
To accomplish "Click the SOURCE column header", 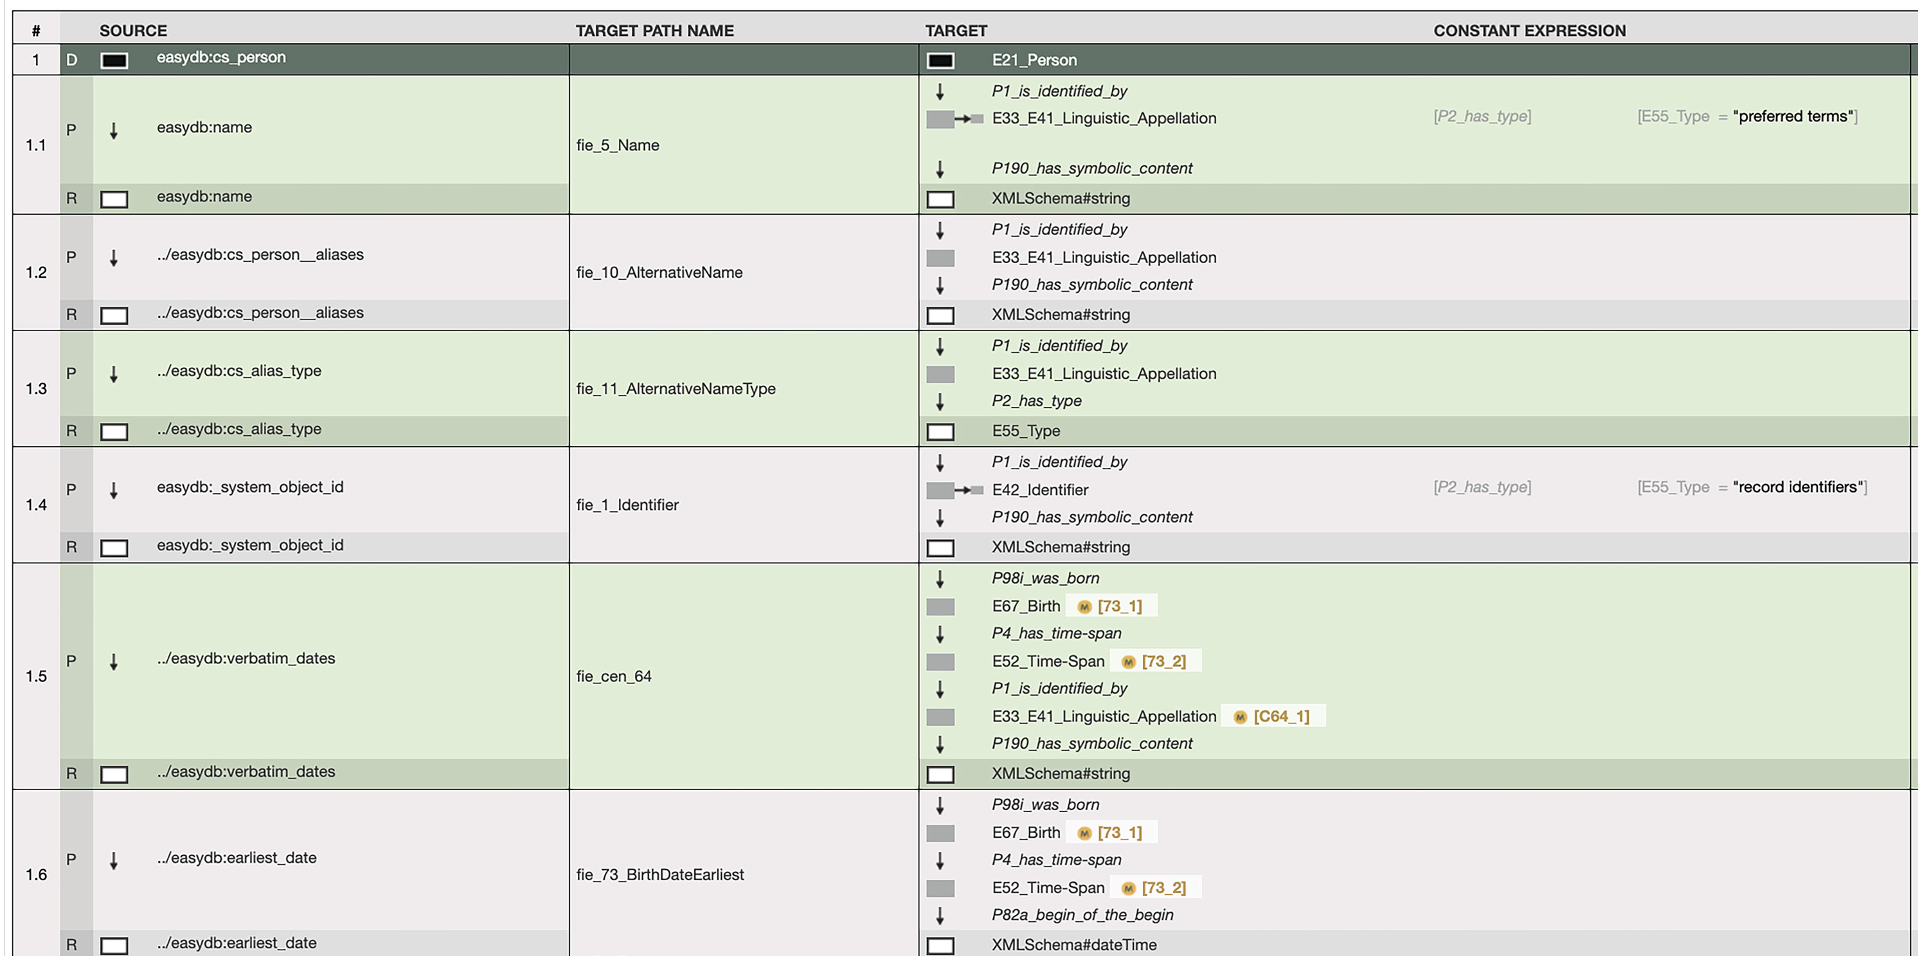I will pos(133,30).
